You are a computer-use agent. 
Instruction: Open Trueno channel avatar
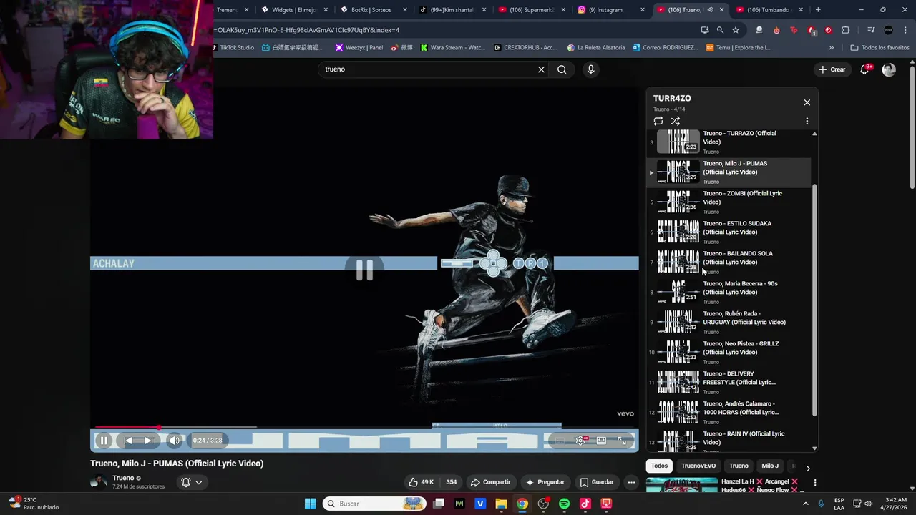pyautogui.click(x=99, y=481)
